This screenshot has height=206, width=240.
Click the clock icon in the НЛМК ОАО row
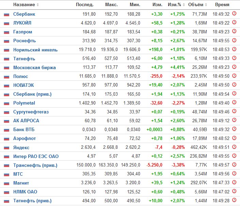click(234, 191)
